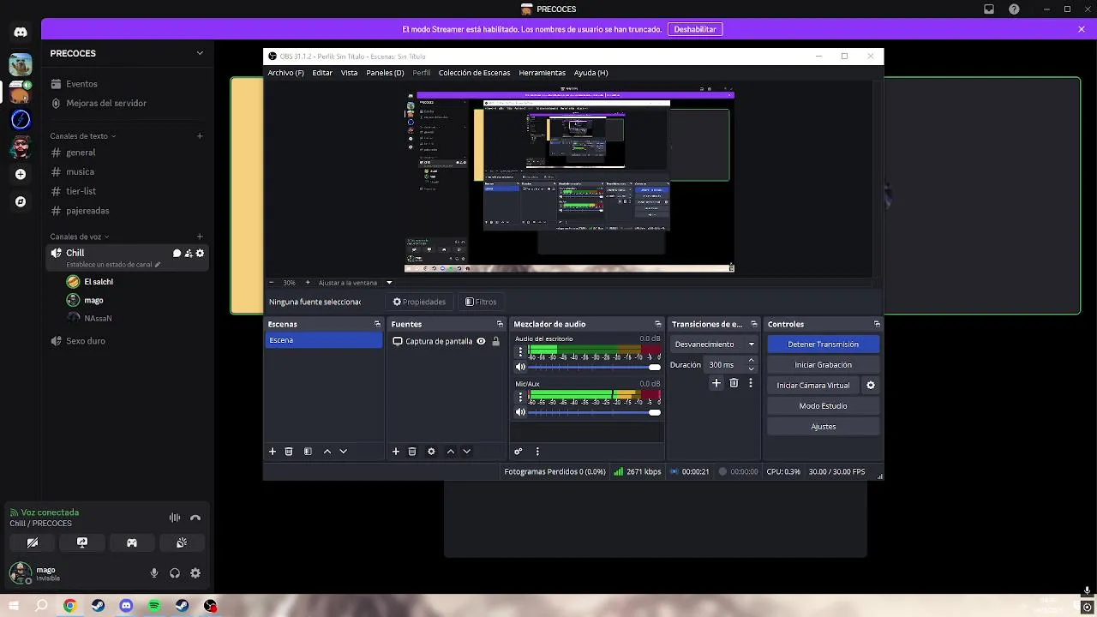This screenshot has width=1097, height=617.
Task: Toggle visibility of Captura de pantalla source
Action: [x=481, y=341]
